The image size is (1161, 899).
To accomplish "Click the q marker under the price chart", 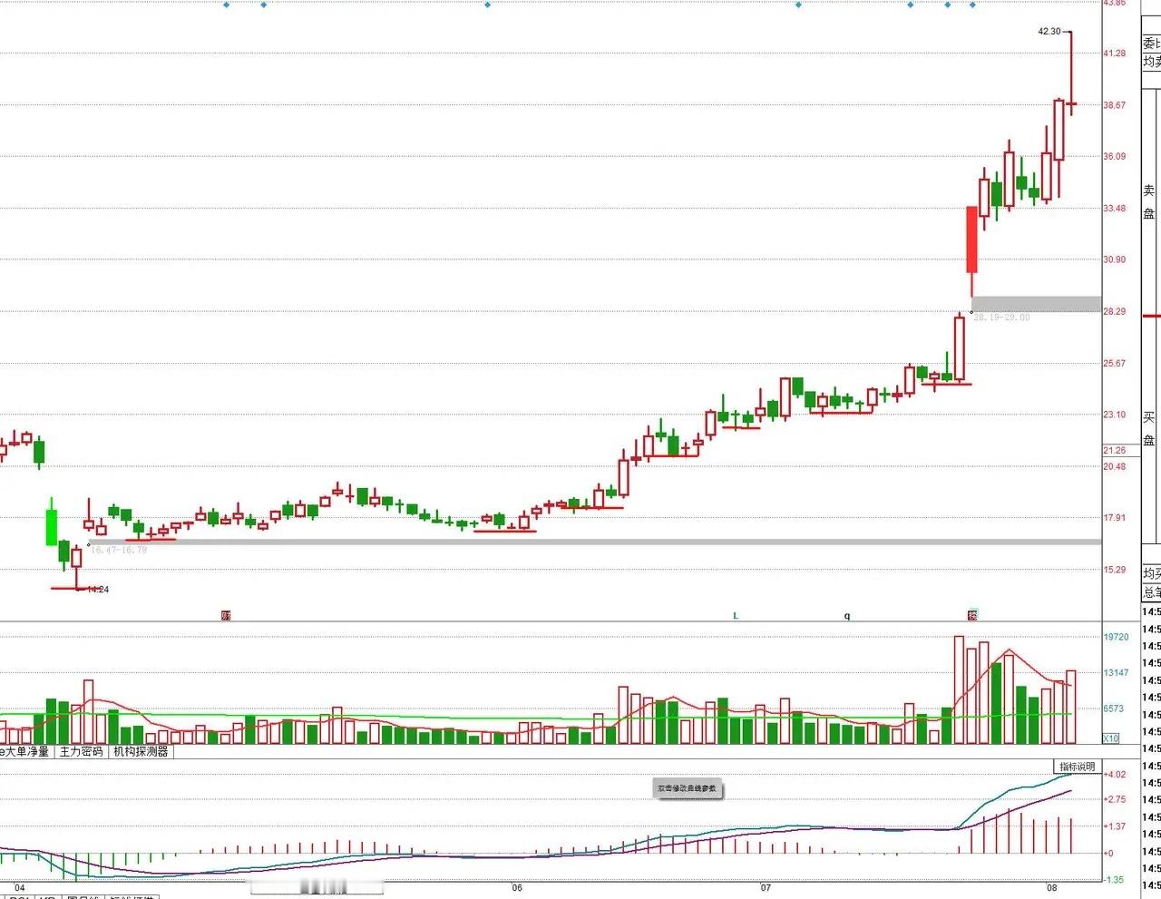I will pyautogui.click(x=847, y=615).
